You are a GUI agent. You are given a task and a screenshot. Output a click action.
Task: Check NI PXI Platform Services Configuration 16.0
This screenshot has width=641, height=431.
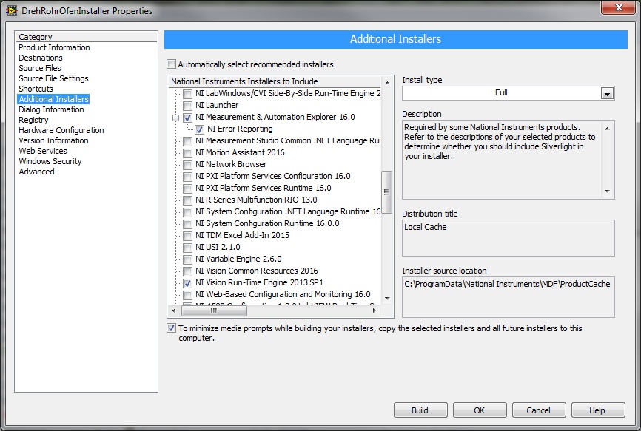pos(188,177)
